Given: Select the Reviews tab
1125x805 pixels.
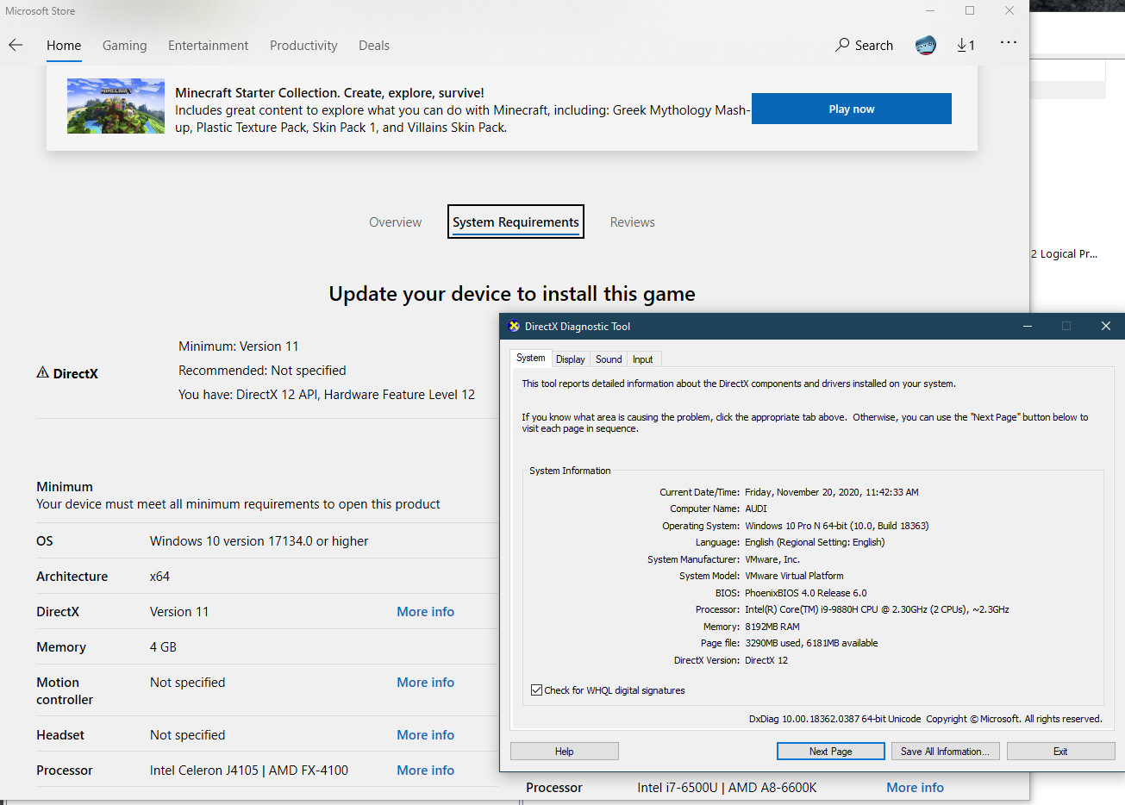Looking at the screenshot, I should 633,222.
